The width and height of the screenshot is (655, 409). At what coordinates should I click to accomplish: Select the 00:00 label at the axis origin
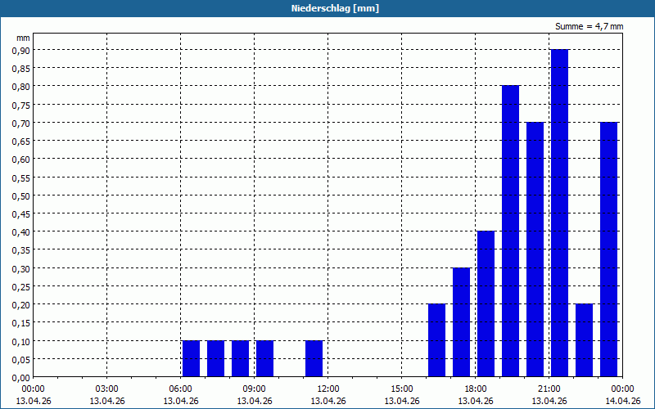click(x=33, y=389)
